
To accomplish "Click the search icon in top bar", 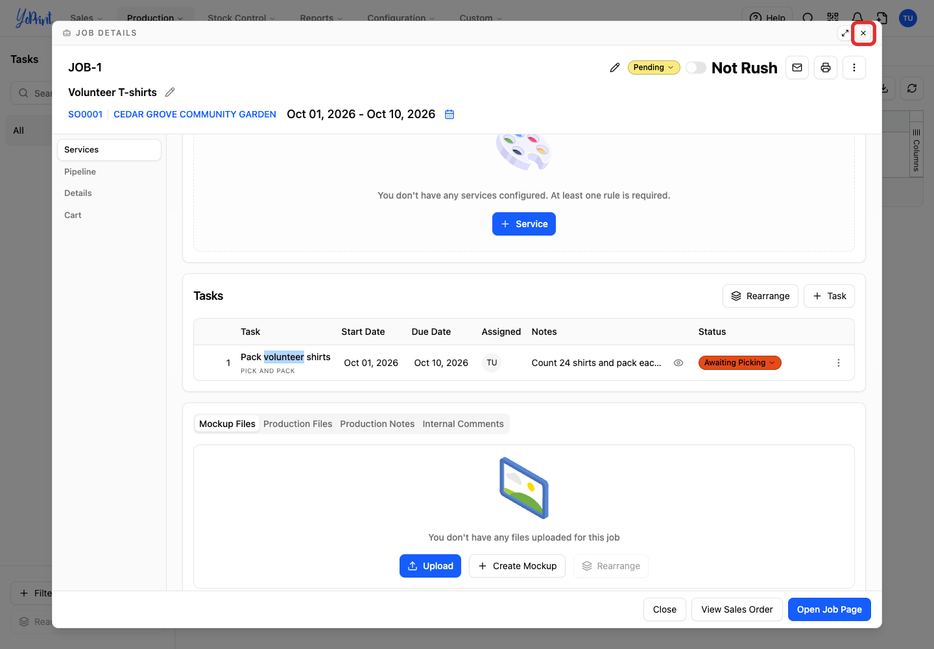I will [808, 18].
